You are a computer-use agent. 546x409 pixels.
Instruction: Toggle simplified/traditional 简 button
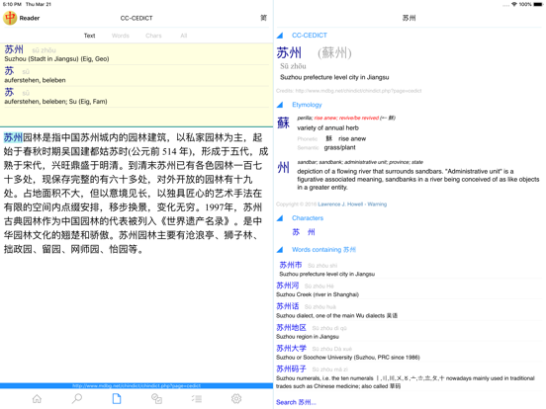(263, 18)
